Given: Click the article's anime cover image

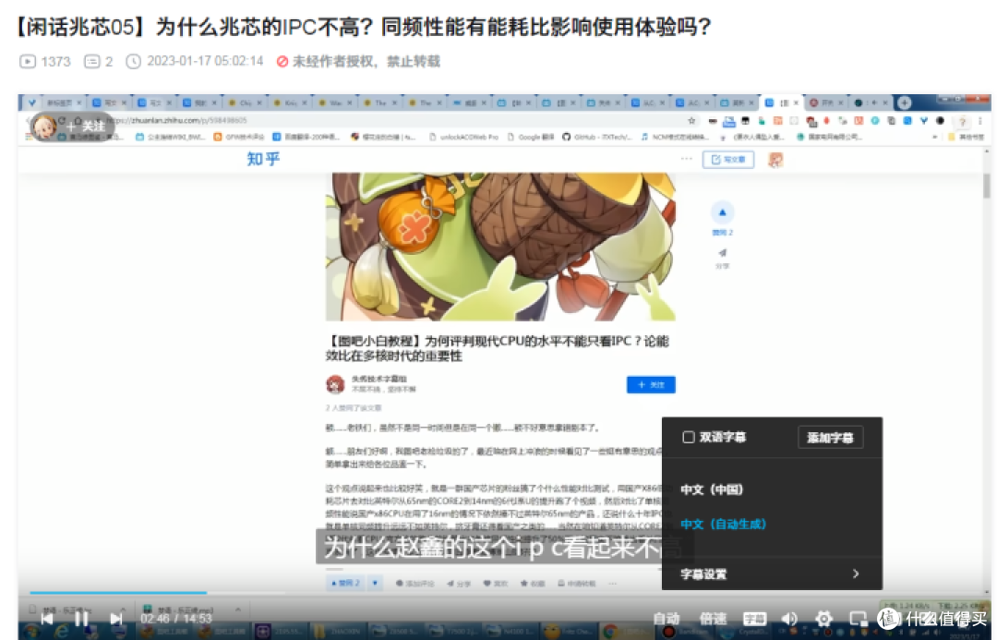Looking at the screenshot, I should coord(500,247).
